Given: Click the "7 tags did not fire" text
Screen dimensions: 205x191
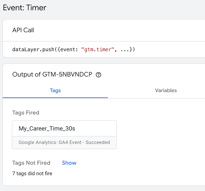Looking at the screenshot, I should tap(32, 173).
